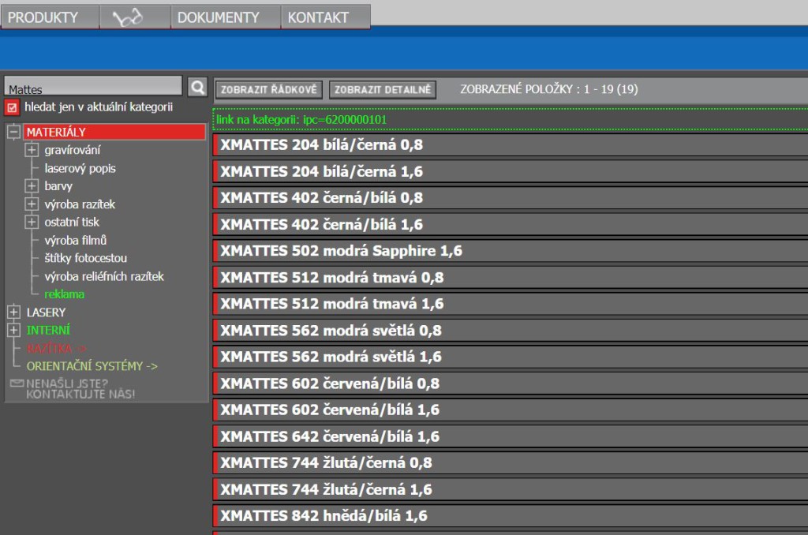The image size is (808, 535).
Task: Click envelope icon beside Nenašli jste
Action: (17, 383)
